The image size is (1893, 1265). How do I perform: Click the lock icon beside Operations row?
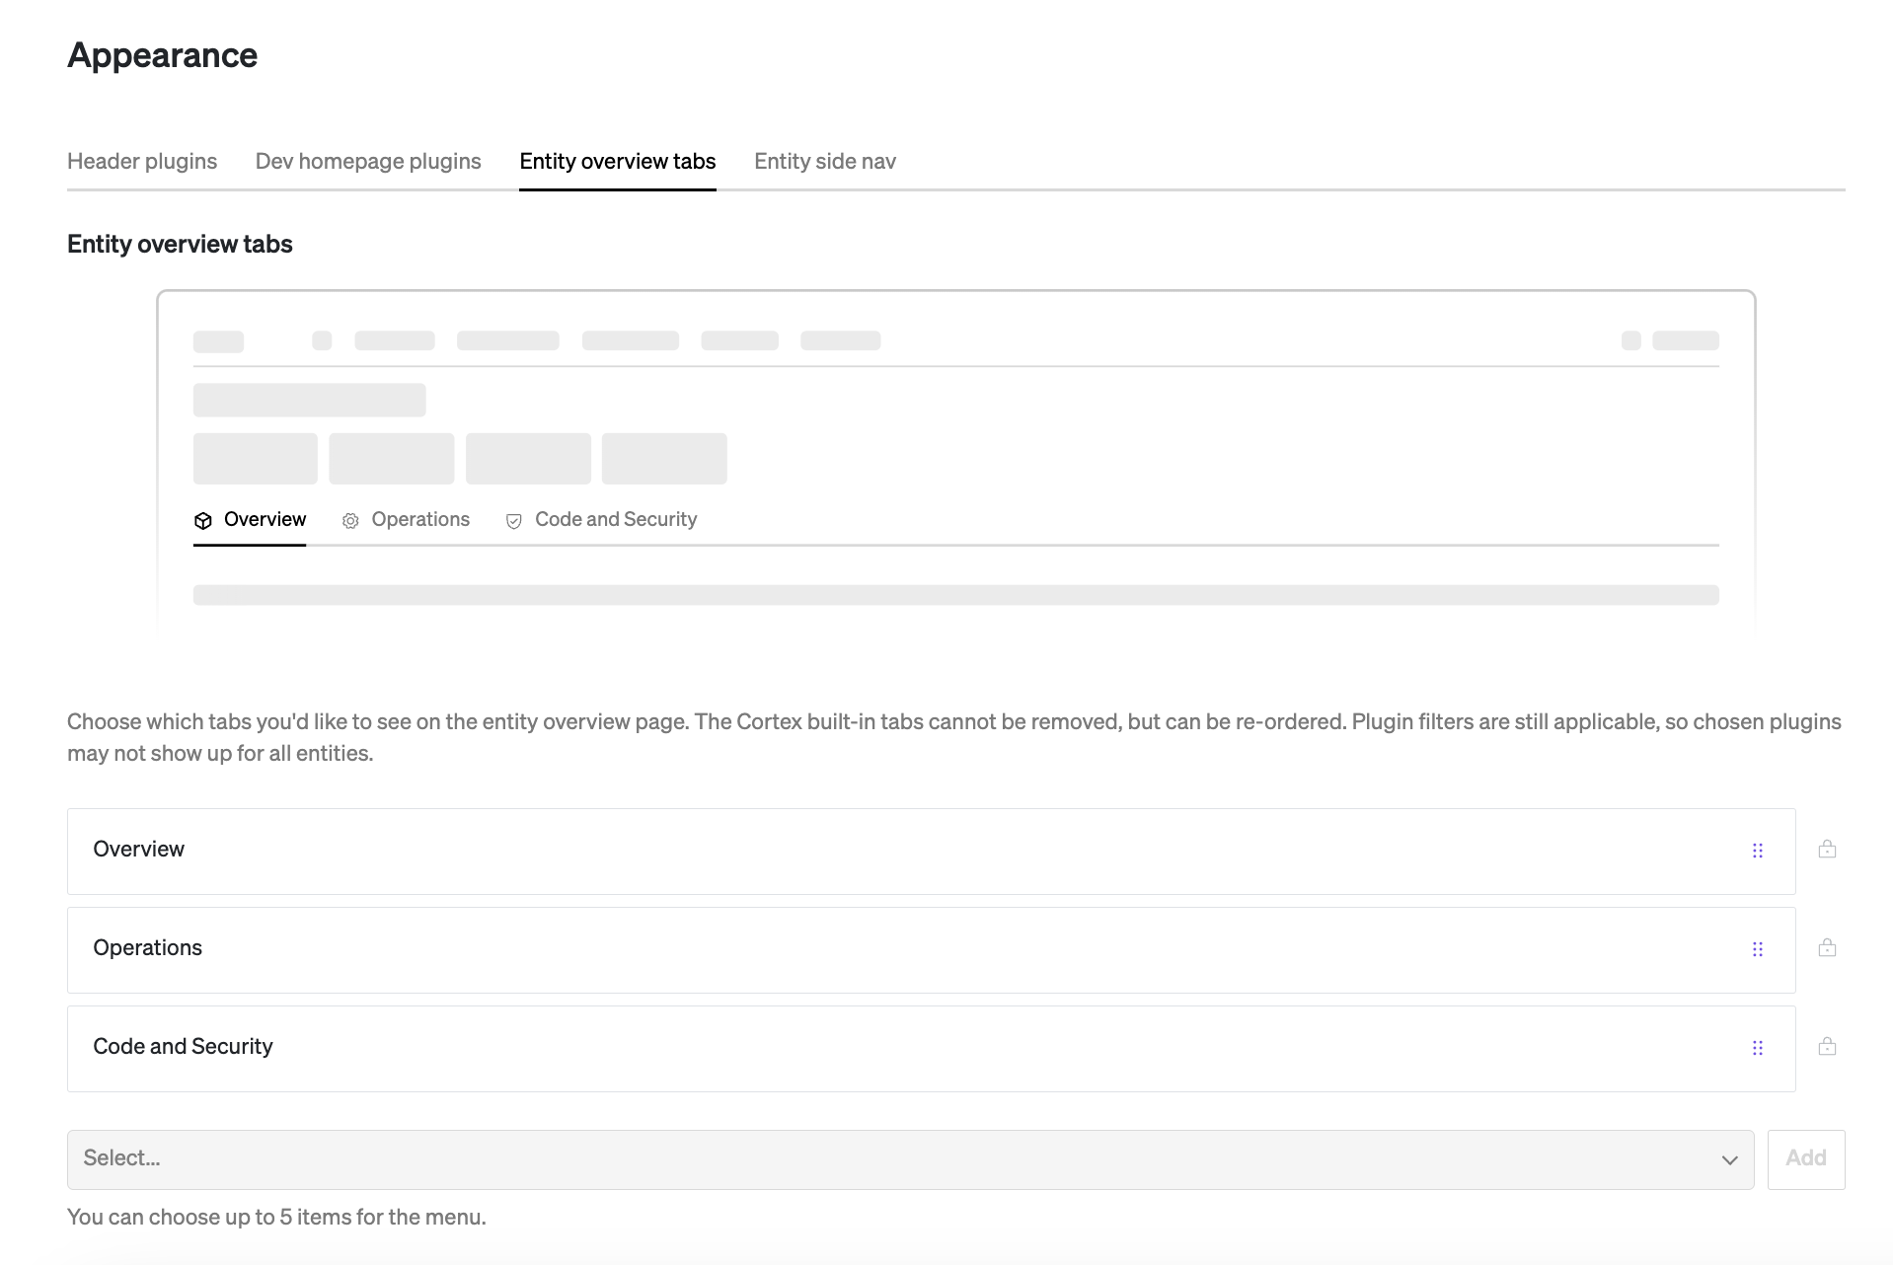pos(1827,947)
